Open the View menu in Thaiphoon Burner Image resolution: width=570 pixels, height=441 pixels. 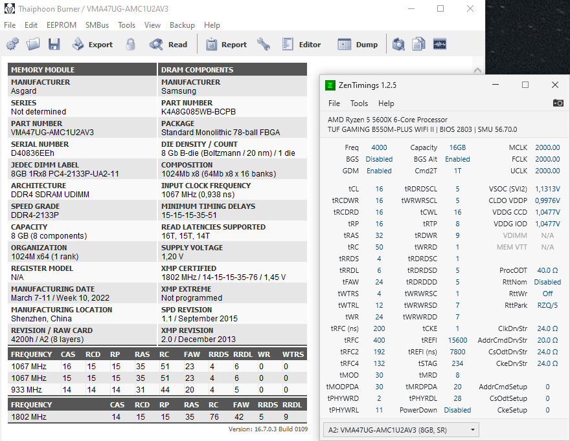152,25
